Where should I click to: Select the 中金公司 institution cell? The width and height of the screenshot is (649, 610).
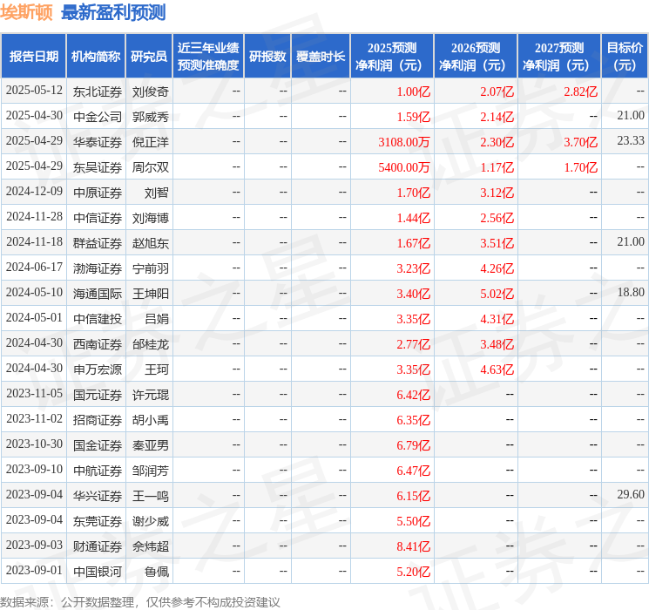pyautogui.click(x=98, y=117)
